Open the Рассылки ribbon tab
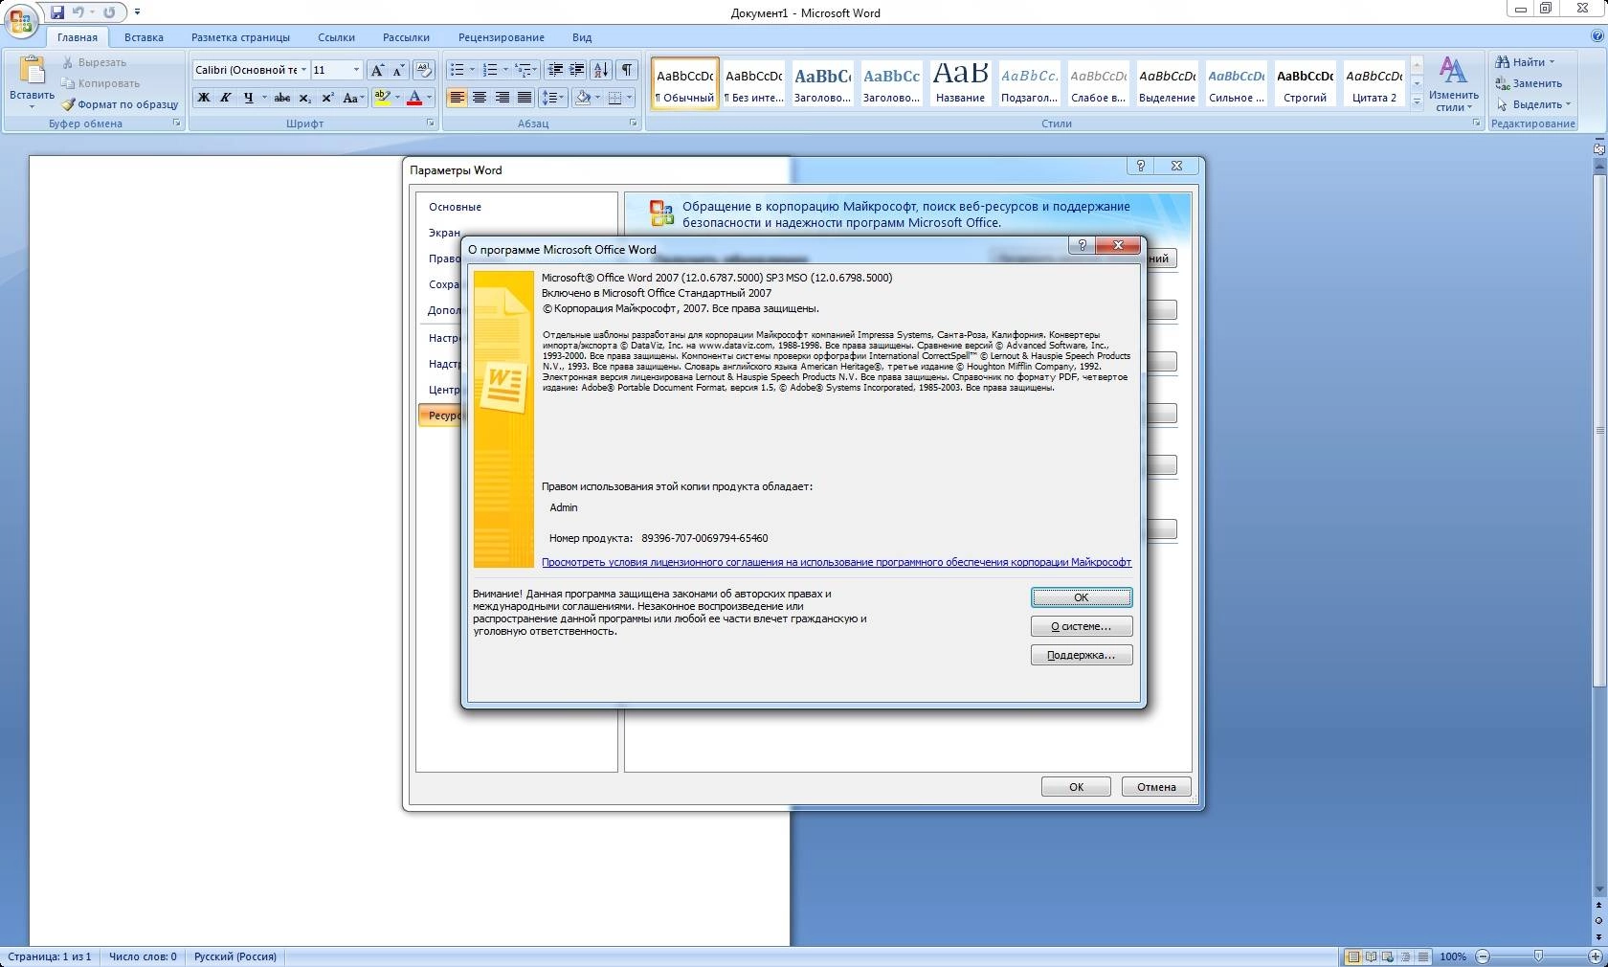This screenshot has width=1608, height=967. pos(406,37)
